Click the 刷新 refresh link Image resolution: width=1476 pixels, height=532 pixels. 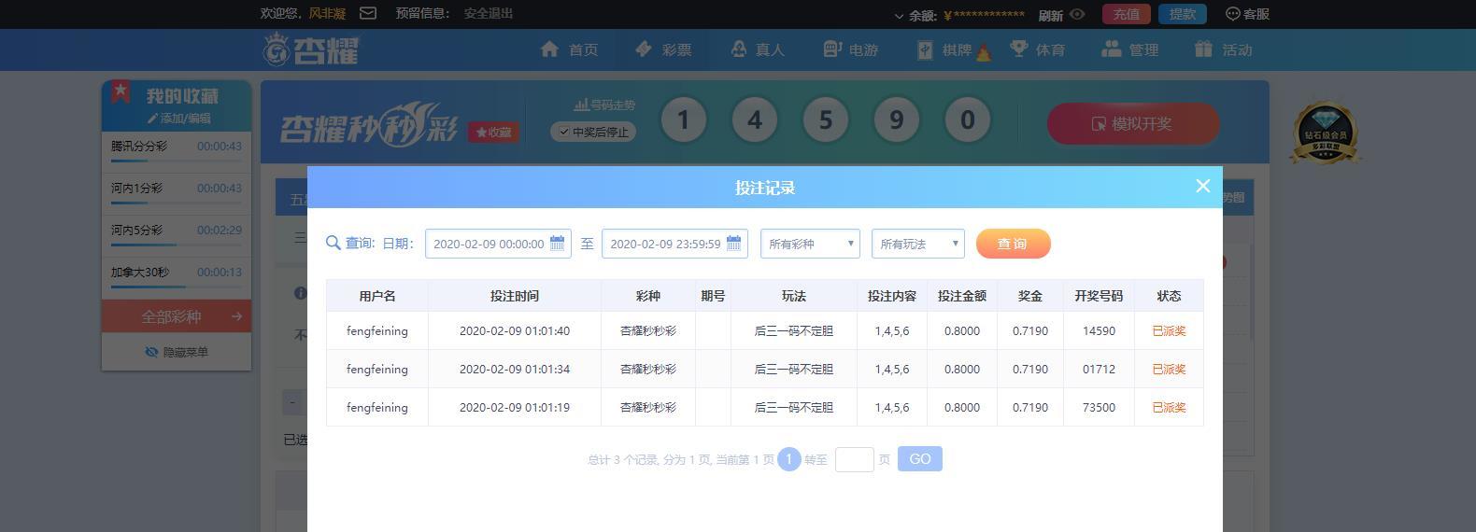click(x=1050, y=15)
